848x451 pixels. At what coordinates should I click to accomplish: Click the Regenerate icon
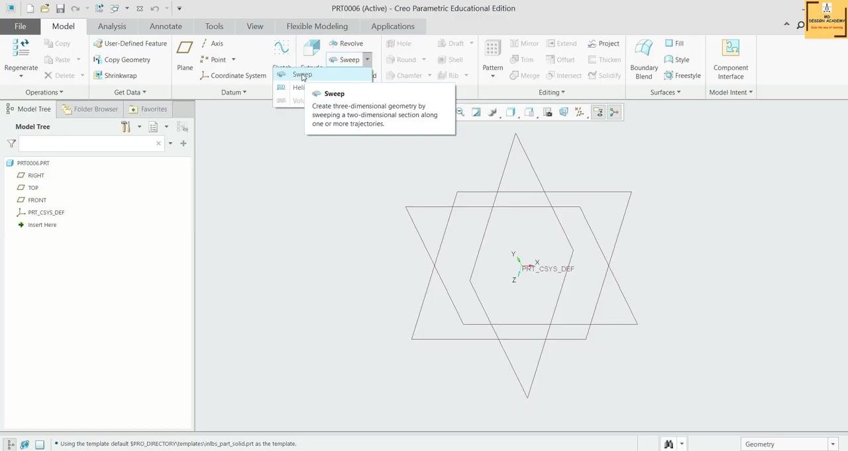(x=21, y=47)
